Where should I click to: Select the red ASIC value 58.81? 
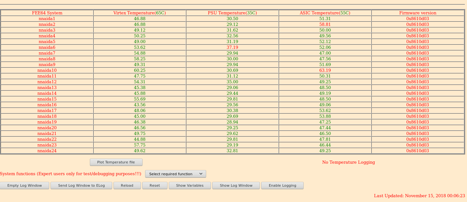pos(325,25)
